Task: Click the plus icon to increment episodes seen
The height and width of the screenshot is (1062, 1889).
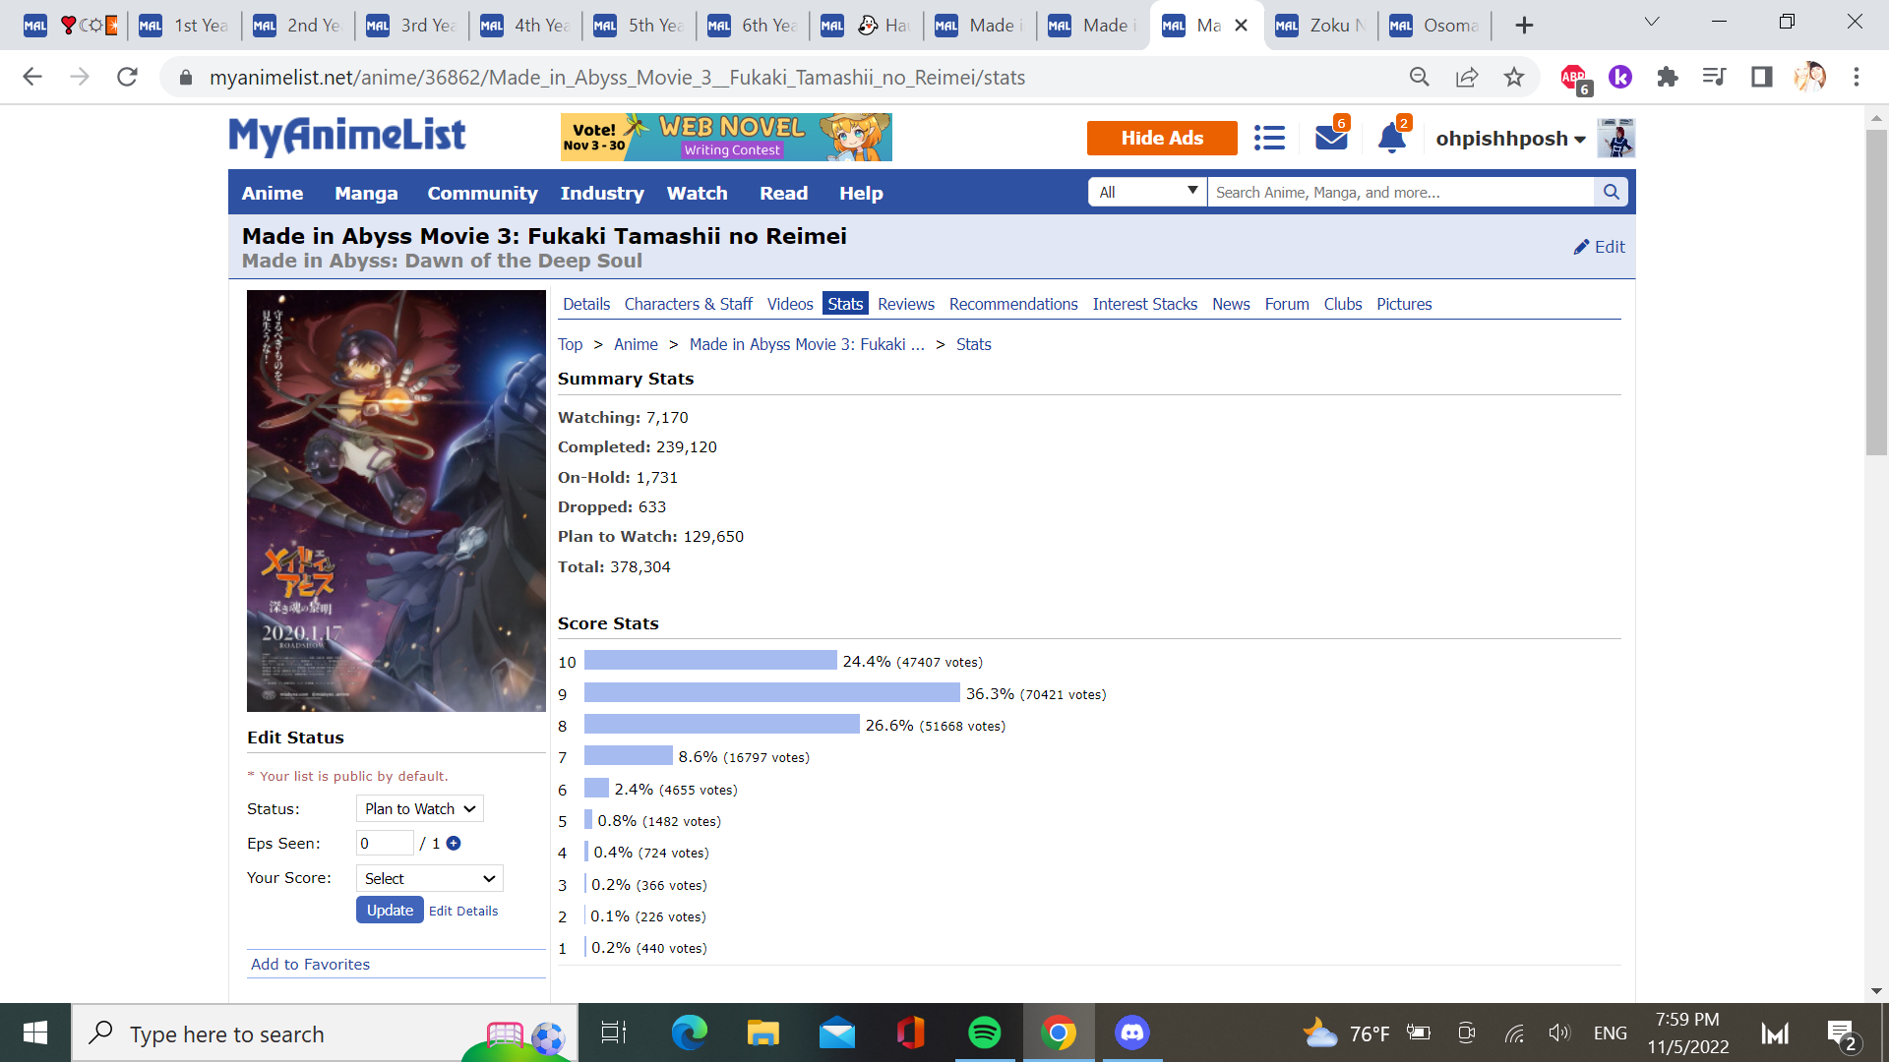Action: point(454,843)
